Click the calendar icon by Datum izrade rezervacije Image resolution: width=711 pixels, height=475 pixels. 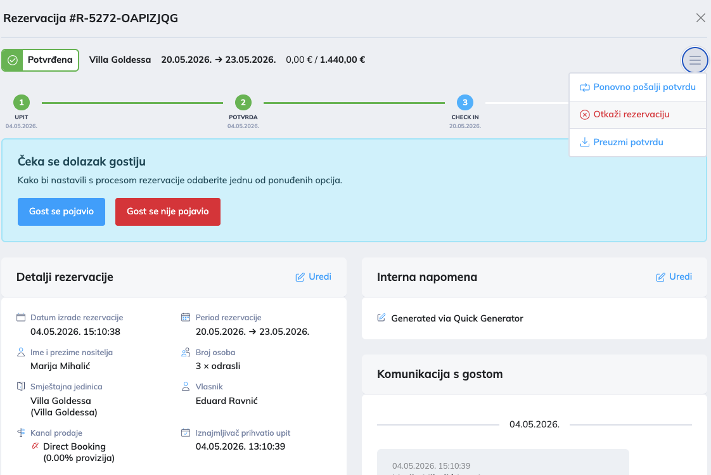(21, 317)
